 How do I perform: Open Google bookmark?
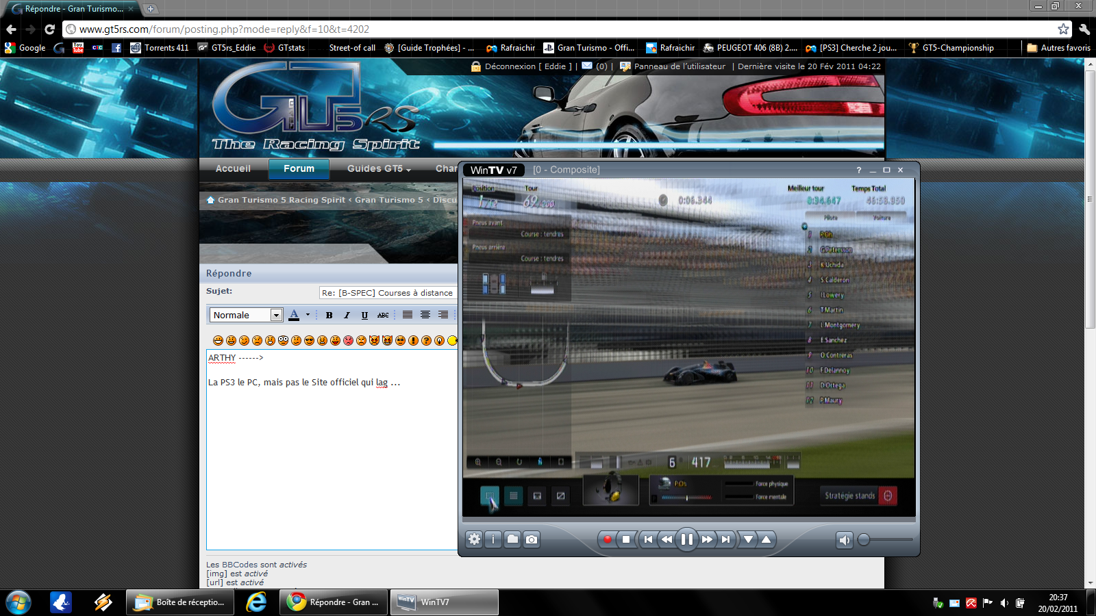[x=25, y=48]
